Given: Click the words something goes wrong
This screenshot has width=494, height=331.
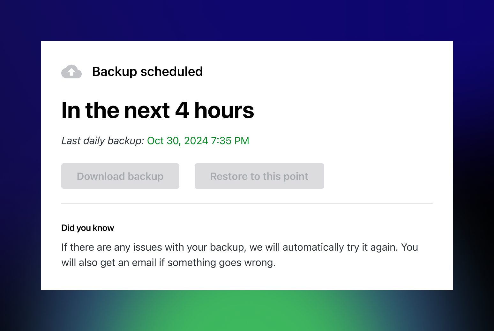Looking at the screenshot, I should pos(221,263).
